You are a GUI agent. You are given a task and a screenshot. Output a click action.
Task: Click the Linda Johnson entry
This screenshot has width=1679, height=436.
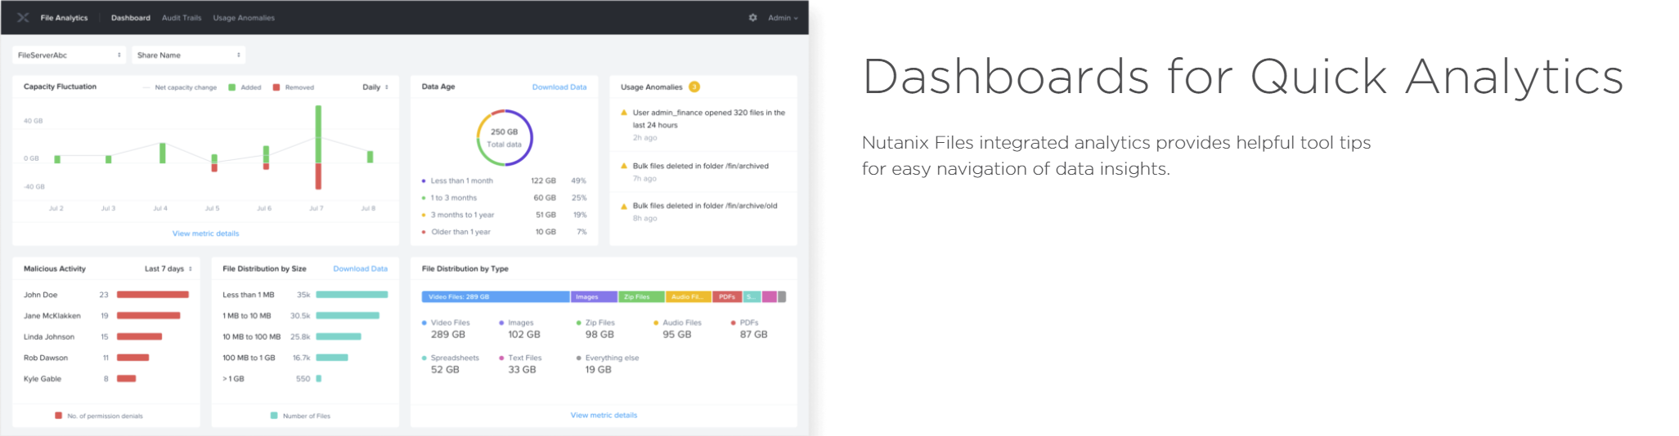click(49, 337)
